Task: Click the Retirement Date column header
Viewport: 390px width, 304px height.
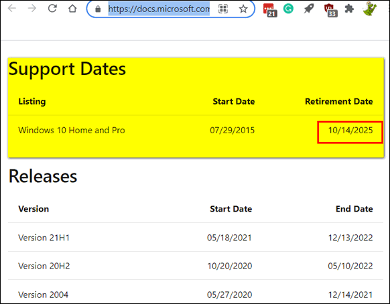Action: (x=339, y=101)
